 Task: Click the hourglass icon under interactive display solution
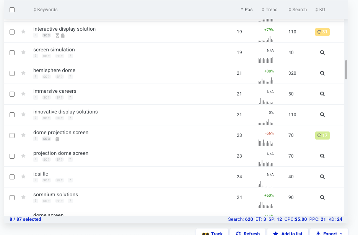tap(57, 35)
